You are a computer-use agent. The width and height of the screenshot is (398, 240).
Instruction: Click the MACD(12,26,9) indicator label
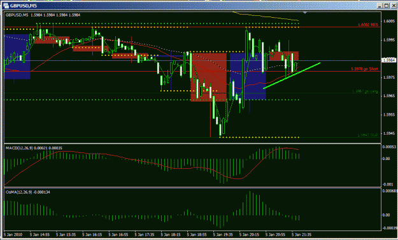pos(34,148)
